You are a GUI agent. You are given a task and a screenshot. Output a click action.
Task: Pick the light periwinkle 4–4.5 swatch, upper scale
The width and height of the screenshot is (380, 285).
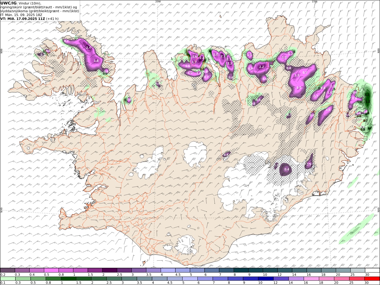pos(168,270)
